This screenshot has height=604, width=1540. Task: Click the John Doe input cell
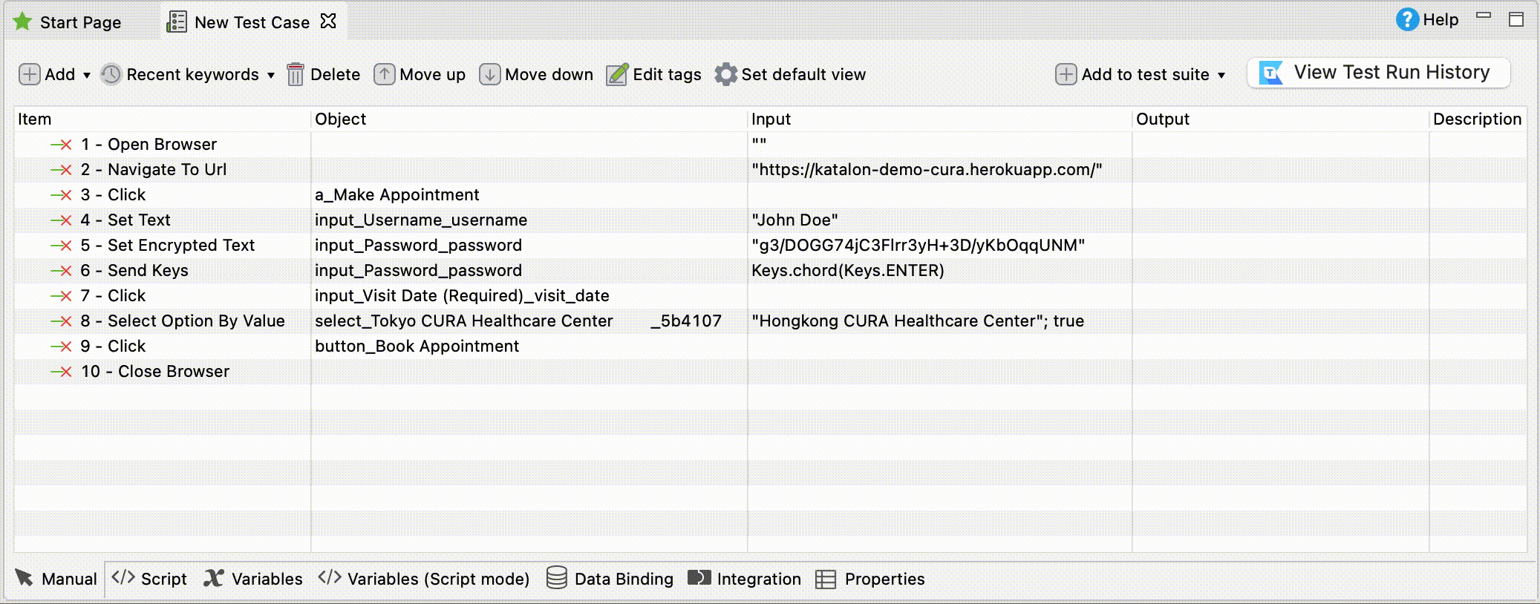point(795,220)
